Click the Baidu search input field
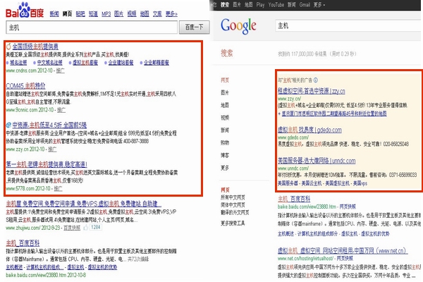Viewport: 423px width, 282px height. [x=90, y=27]
